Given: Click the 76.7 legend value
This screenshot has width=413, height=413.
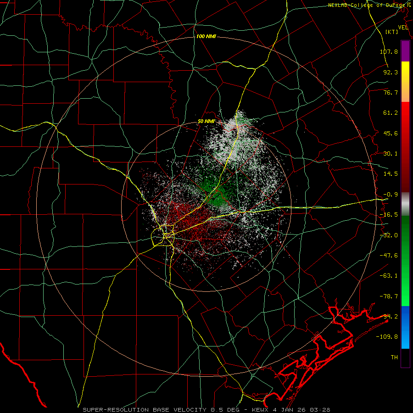Looking at the screenshot, I should click(391, 92).
